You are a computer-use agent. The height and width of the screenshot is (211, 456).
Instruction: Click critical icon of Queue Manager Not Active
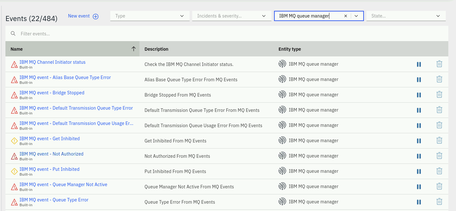pos(14,187)
